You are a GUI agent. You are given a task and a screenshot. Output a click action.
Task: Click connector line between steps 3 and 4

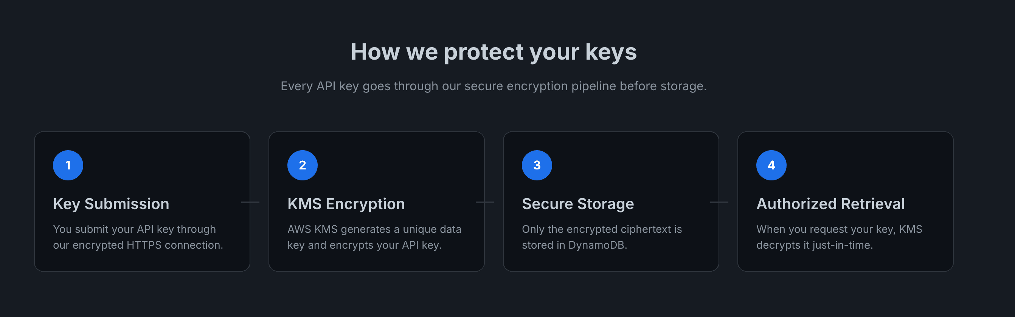pyautogui.click(x=723, y=202)
